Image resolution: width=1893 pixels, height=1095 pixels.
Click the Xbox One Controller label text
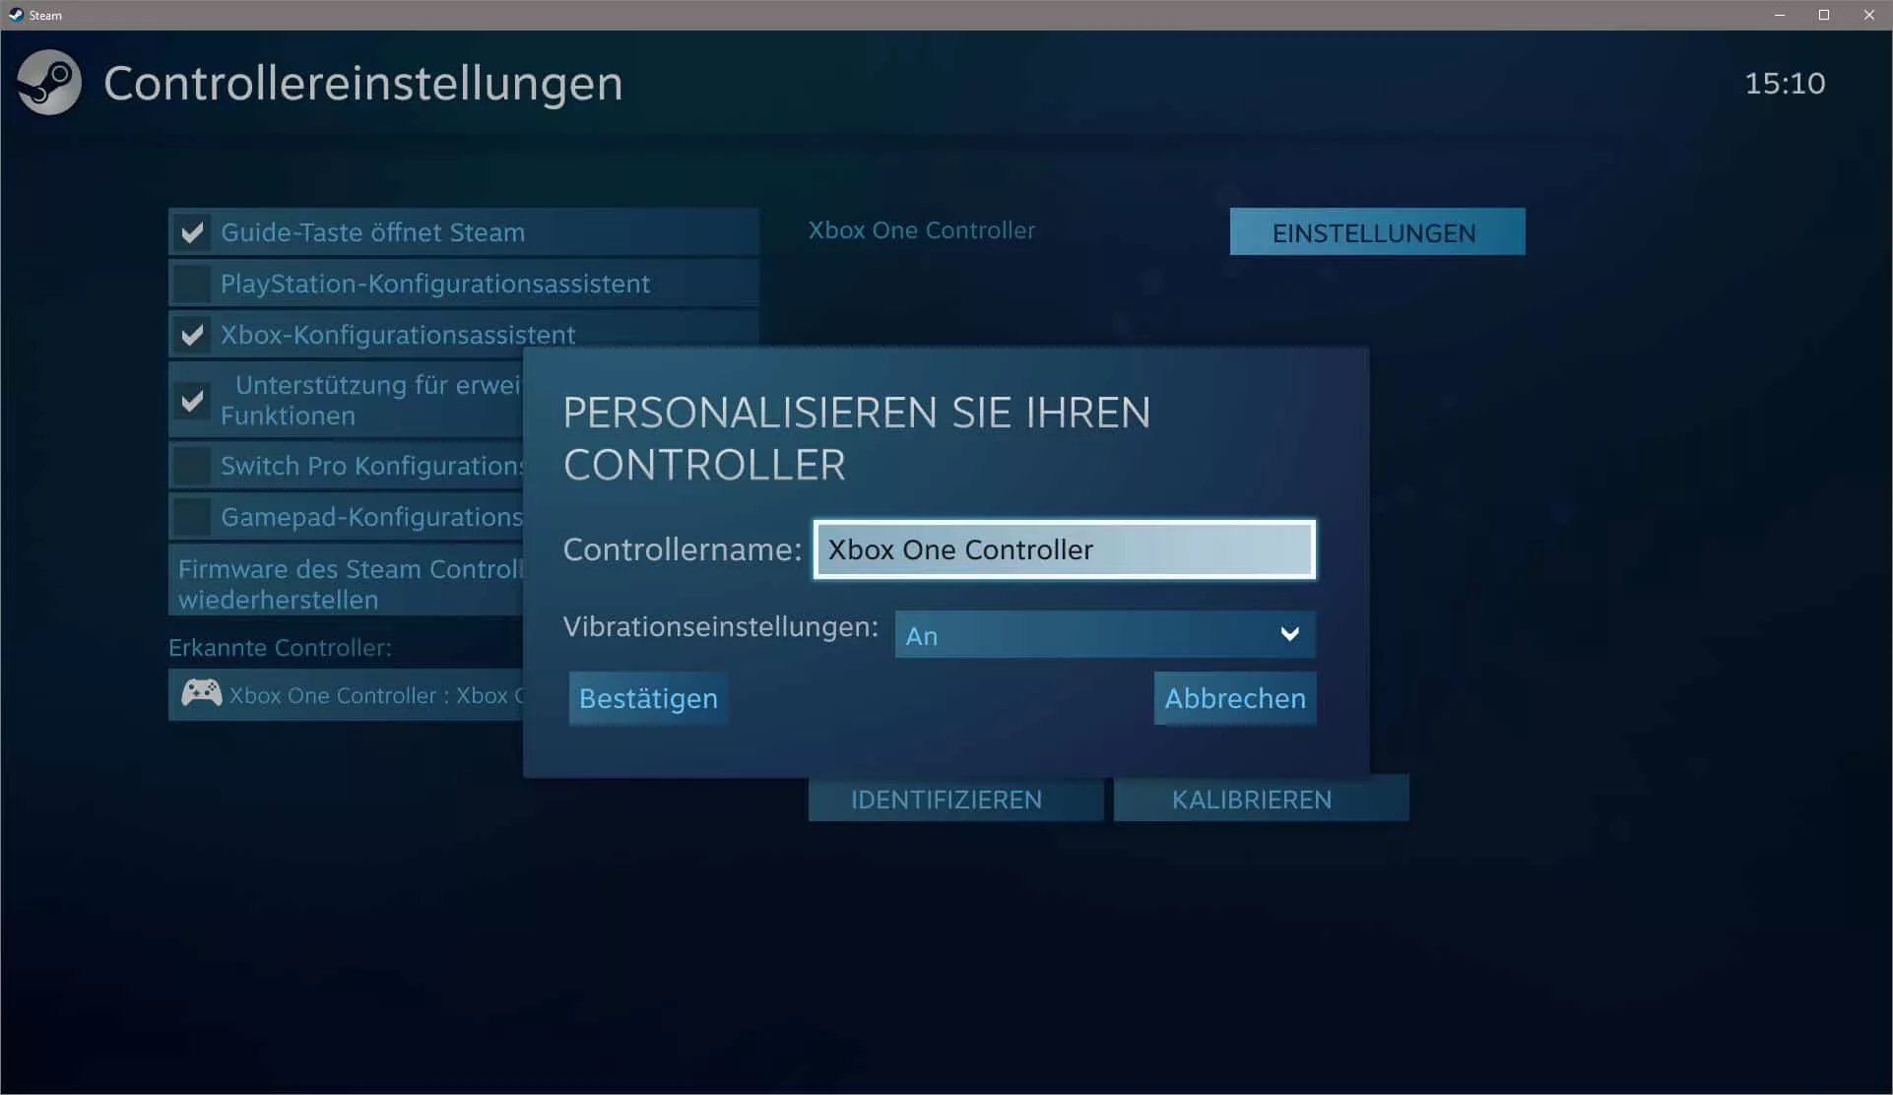pos(921,230)
